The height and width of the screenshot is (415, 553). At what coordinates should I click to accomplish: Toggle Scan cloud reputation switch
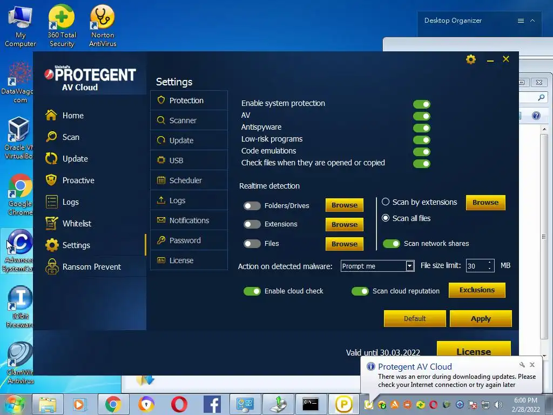pos(360,291)
